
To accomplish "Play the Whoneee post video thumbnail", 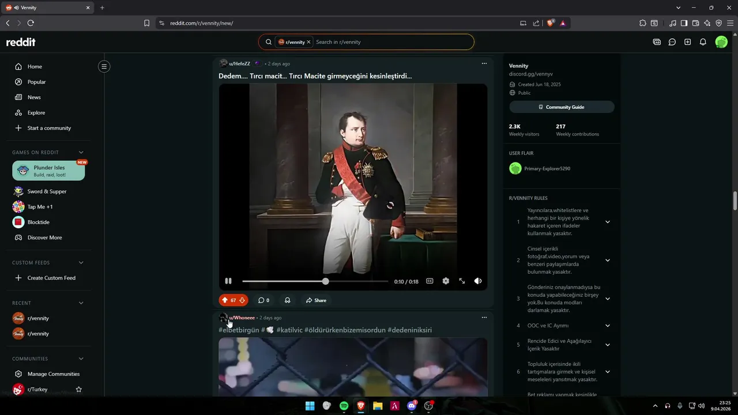I will click(353, 367).
